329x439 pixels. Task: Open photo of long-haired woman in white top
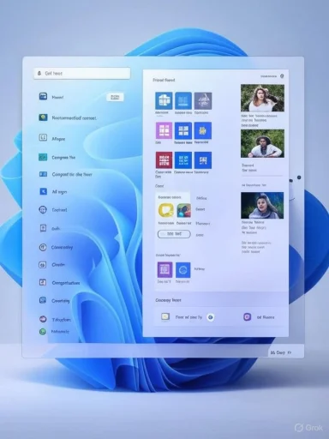click(262, 98)
